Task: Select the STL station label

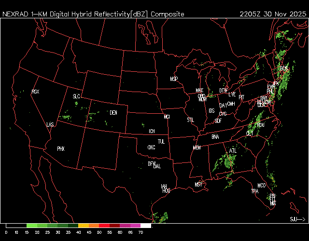Action: point(191,119)
